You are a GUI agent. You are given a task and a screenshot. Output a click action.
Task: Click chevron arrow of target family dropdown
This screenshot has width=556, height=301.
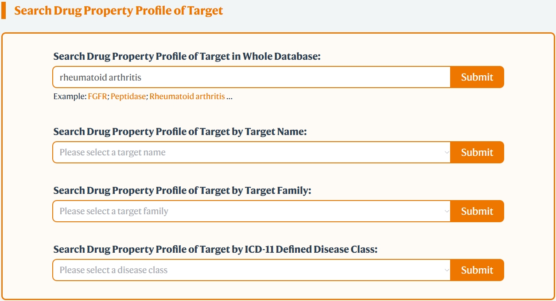[447, 212]
